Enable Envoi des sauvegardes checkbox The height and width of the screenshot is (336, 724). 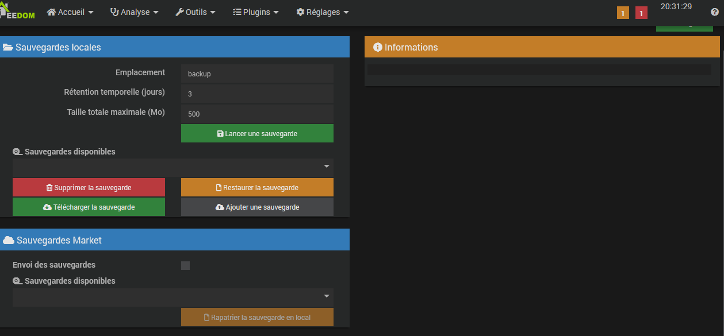coord(185,265)
